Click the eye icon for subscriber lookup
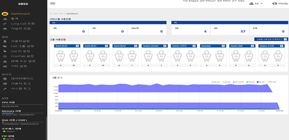The width and height of the screenshot is (289, 140). [5, 29]
